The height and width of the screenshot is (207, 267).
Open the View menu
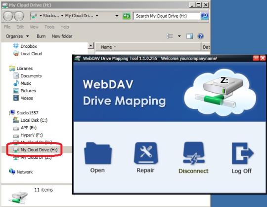[x=34, y=27]
